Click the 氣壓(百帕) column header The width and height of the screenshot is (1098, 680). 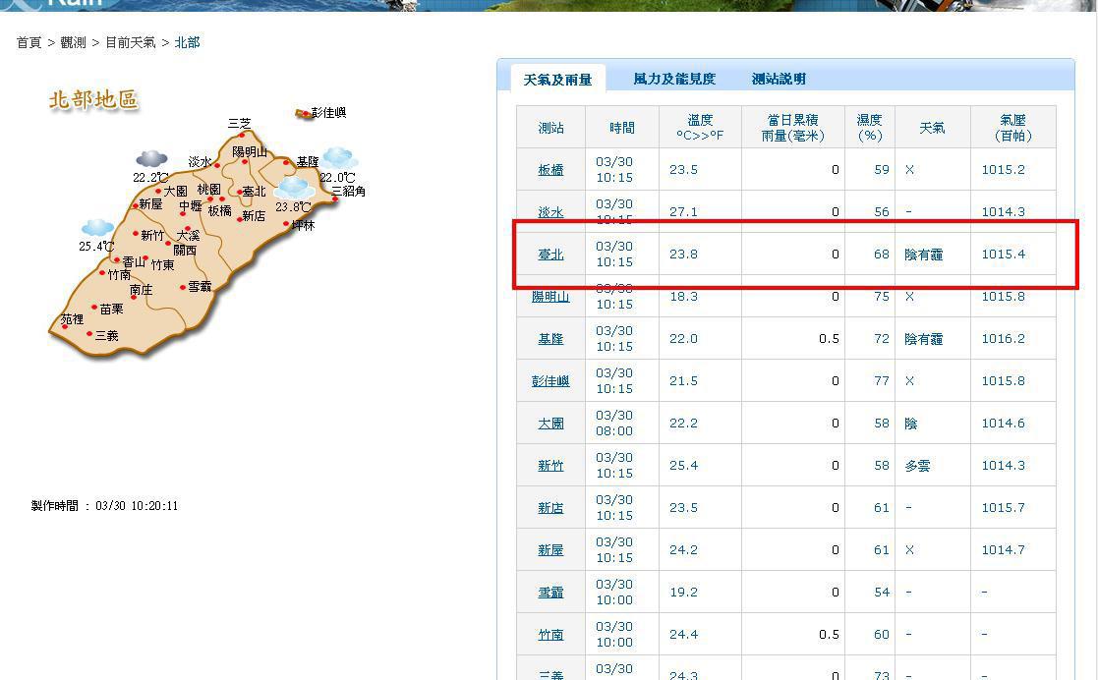1012,128
